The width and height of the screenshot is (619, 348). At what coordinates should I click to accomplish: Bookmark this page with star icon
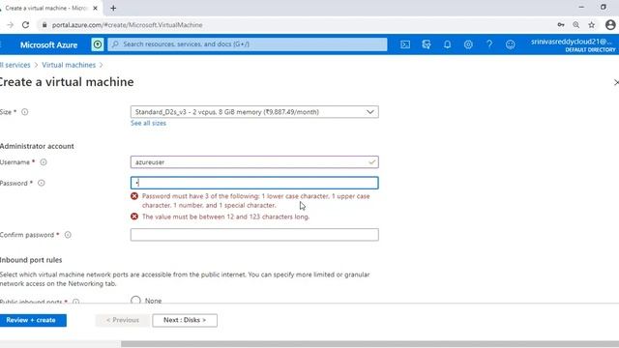tap(591, 25)
